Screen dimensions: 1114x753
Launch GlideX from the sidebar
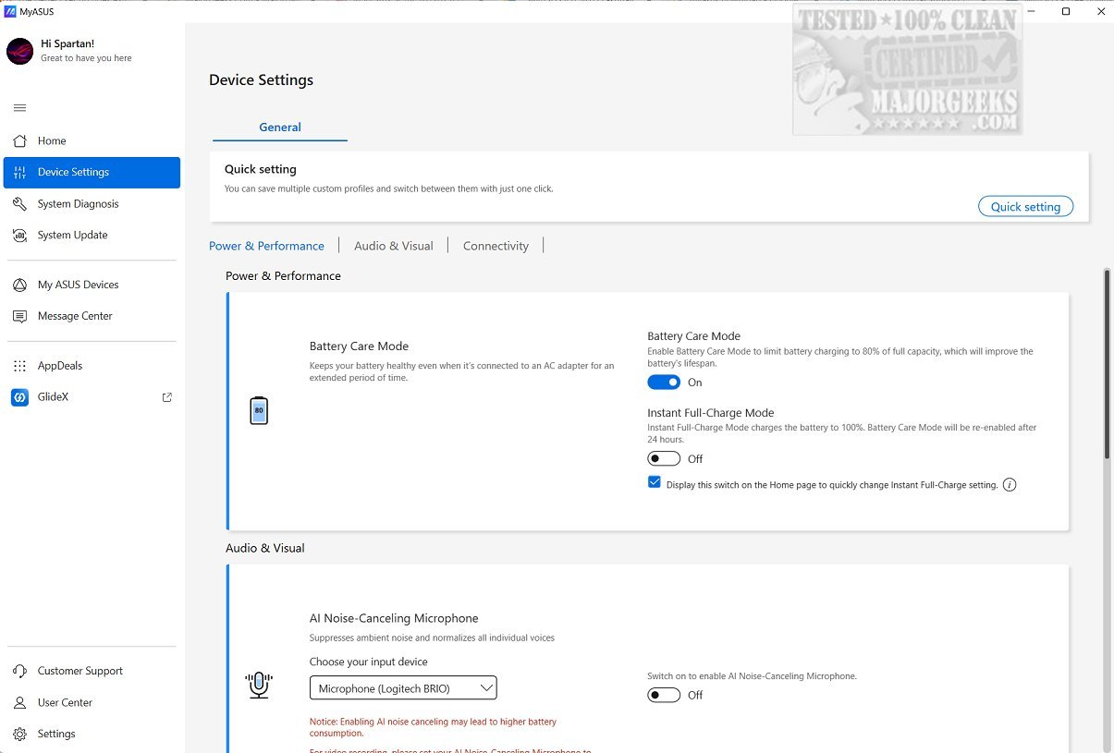[53, 398]
